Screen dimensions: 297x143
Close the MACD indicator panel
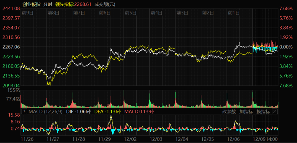point(275,112)
